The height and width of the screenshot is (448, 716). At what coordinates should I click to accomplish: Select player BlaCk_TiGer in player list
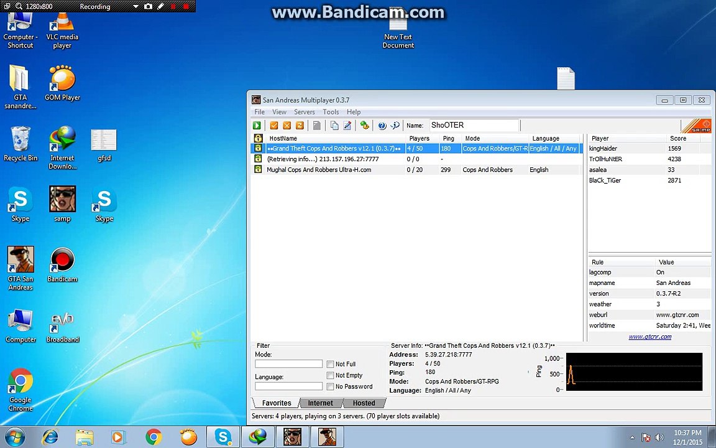[x=649, y=180]
